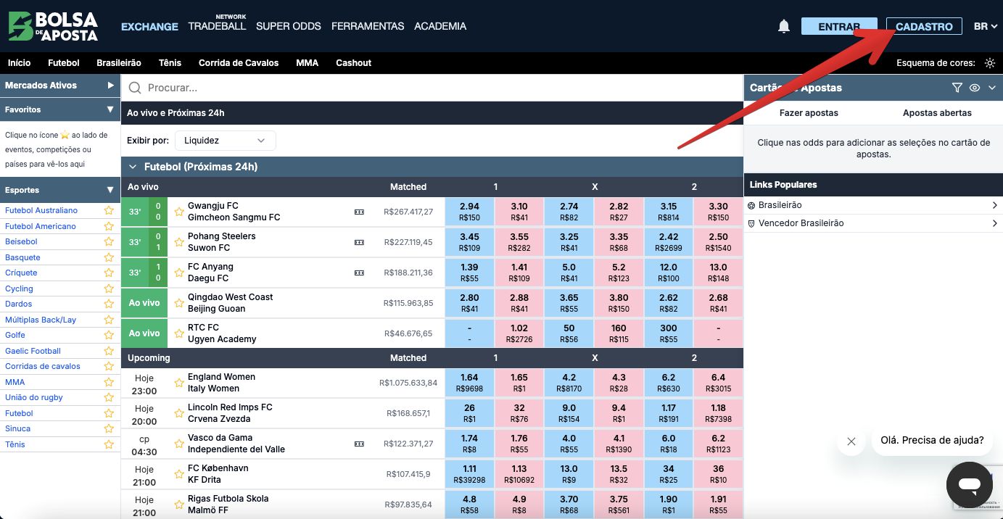Open the Brasileirão popular link chevron
1003x519 pixels.
pyautogui.click(x=995, y=206)
